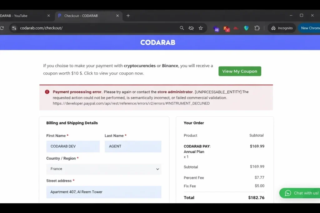Open a new tab with the plus icon
Image resolution: width=320 pixels, height=213 pixels.
[128, 15]
